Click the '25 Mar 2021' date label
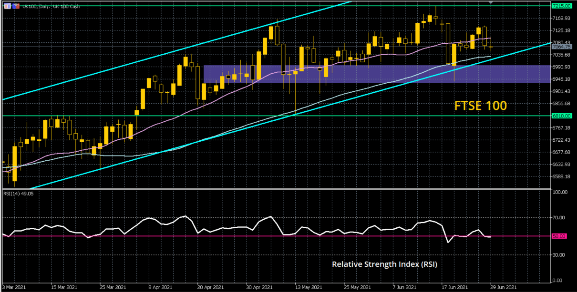The width and height of the screenshot is (577, 292). coord(113,287)
